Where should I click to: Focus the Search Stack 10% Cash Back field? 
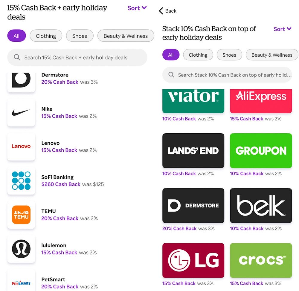pyautogui.click(x=227, y=75)
